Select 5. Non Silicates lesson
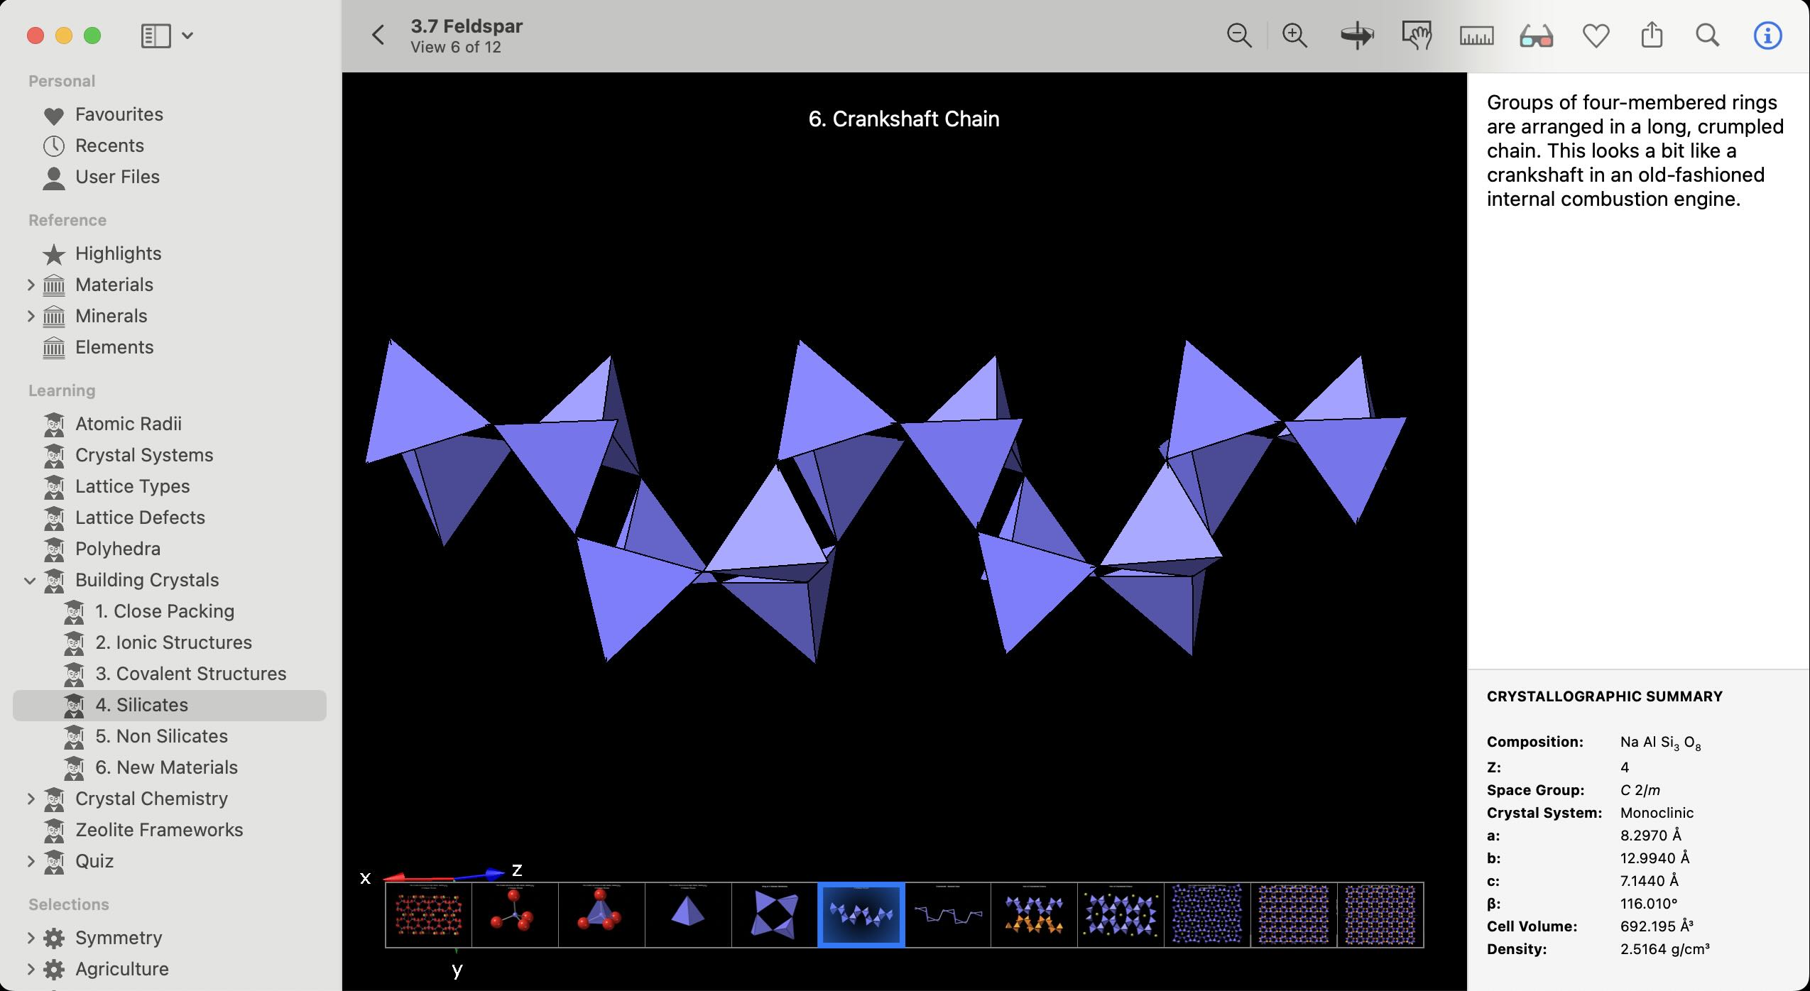Image resolution: width=1810 pixels, height=991 pixels. coord(161,736)
